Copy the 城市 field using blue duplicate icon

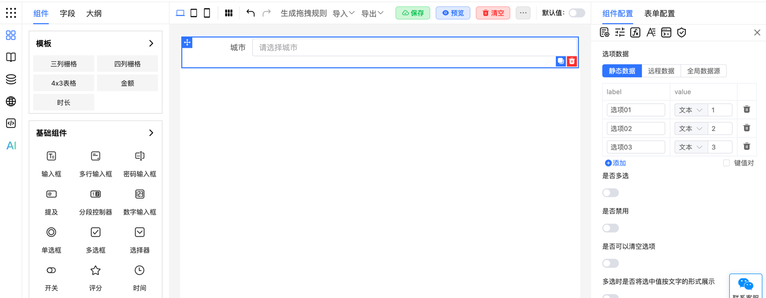561,61
